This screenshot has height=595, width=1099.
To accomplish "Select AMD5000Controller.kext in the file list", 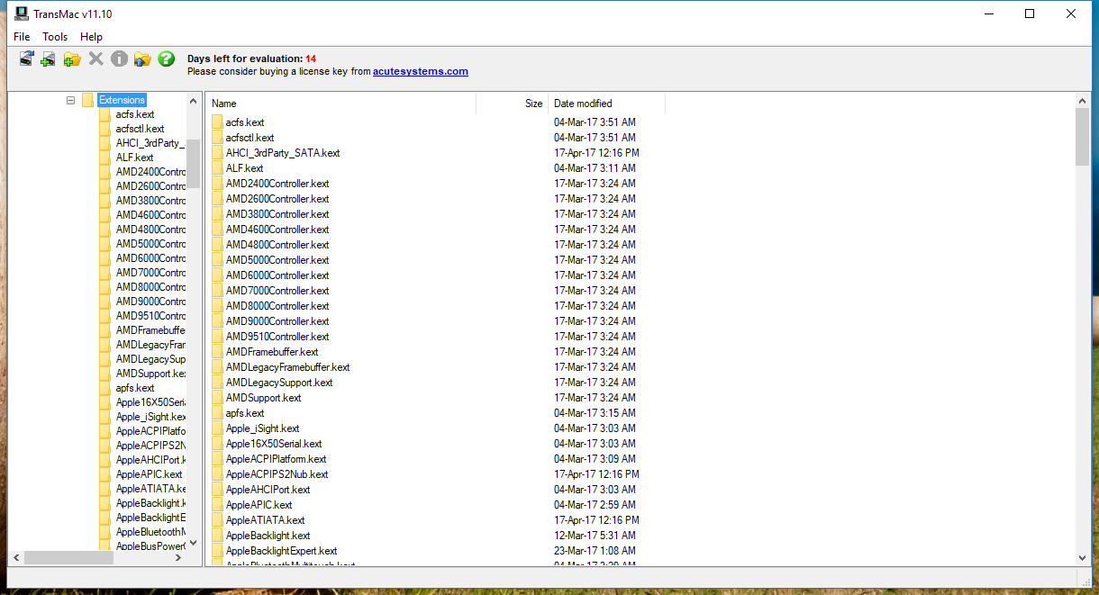I will (x=277, y=260).
